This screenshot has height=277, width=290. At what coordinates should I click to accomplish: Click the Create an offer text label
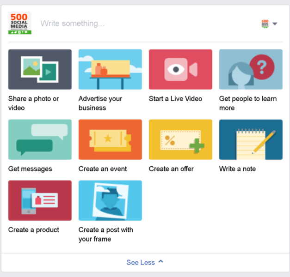(x=171, y=169)
